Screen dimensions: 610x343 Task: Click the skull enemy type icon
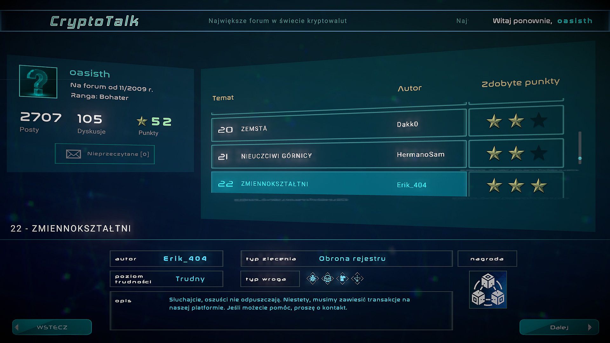coord(328,279)
